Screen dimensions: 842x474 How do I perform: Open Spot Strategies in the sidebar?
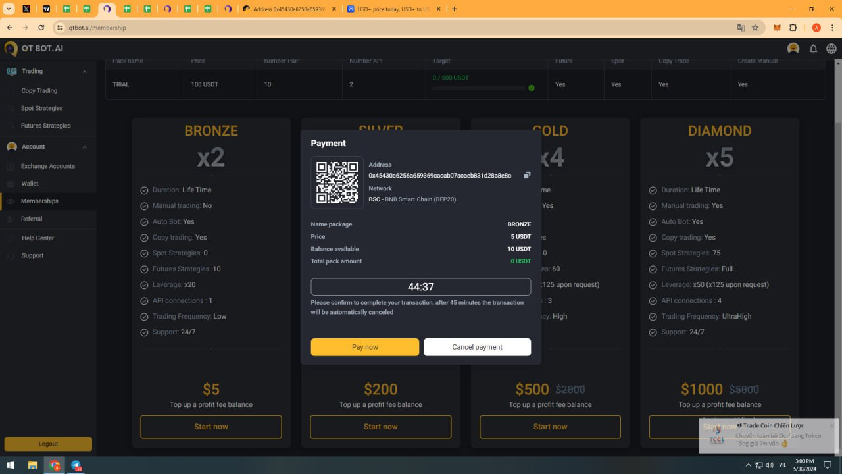pos(42,108)
